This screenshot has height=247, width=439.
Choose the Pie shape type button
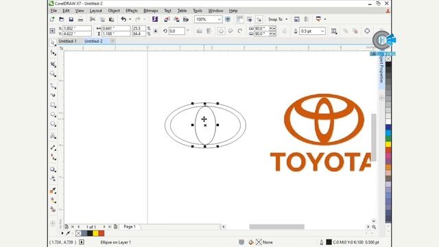click(230, 31)
